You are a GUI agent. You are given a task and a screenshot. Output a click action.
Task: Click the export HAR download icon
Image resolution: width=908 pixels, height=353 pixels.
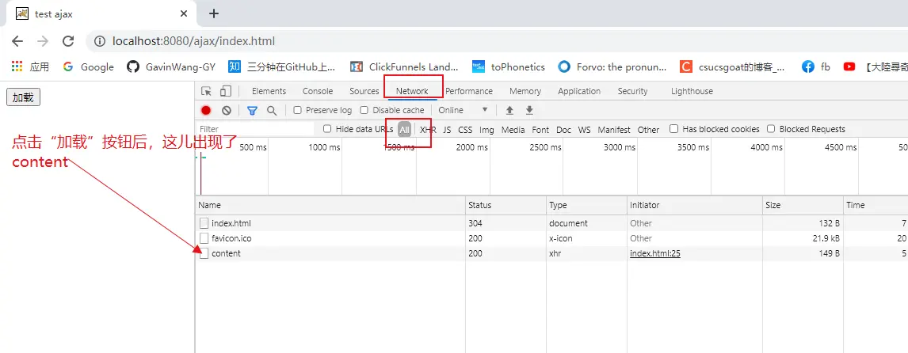click(529, 111)
